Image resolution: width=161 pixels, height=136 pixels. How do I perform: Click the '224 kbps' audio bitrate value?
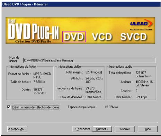tap(141, 97)
